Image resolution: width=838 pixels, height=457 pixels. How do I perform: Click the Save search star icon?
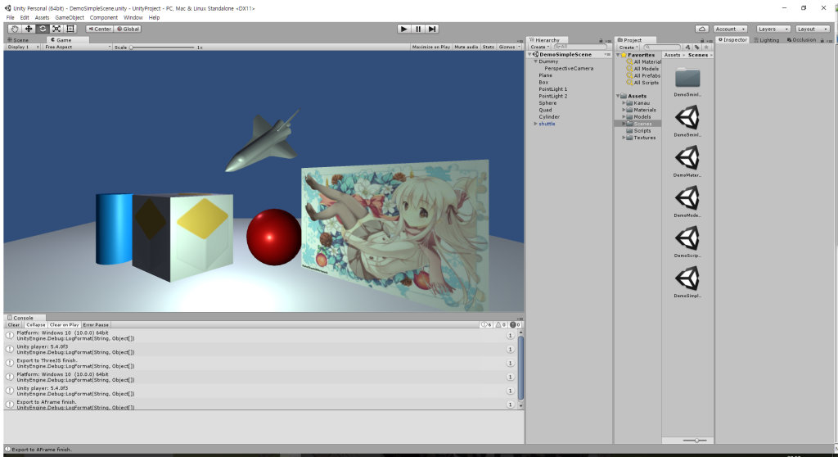pyautogui.click(x=706, y=47)
